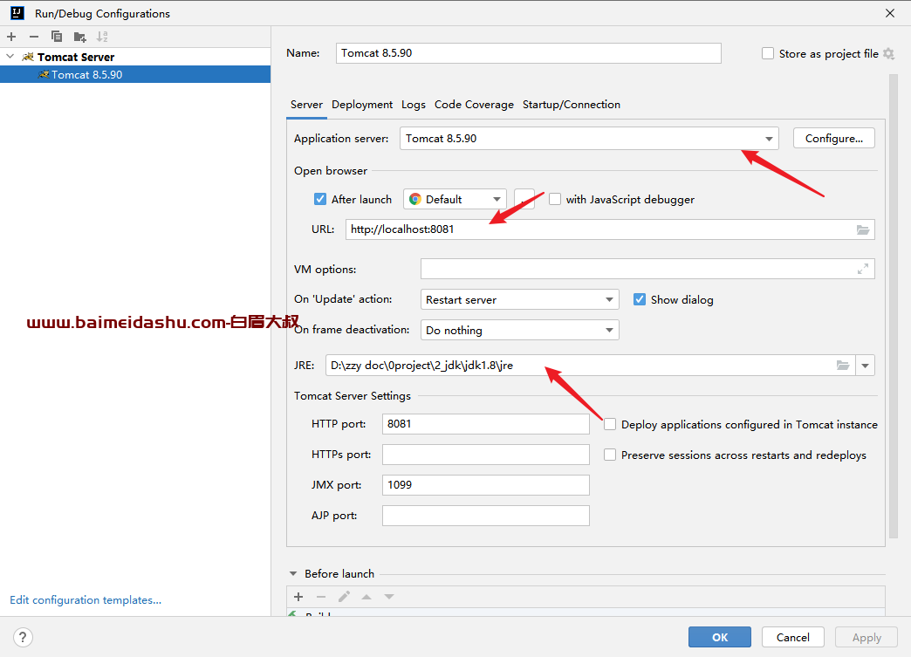The image size is (911, 657).
Task: Select the Tomcat 8.5.90 configuration in the tree
Action: click(x=134, y=74)
